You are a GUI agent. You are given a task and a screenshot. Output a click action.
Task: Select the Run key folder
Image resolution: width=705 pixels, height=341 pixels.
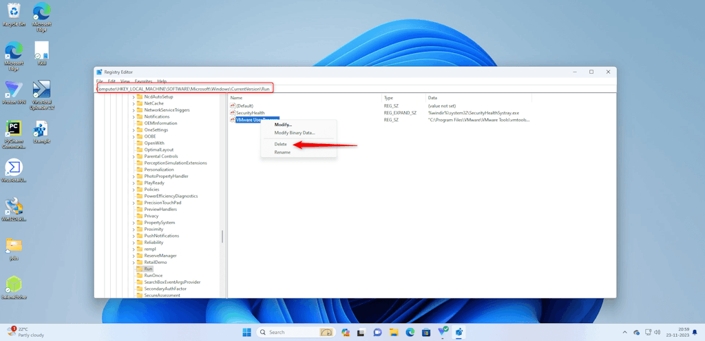point(145,269)
